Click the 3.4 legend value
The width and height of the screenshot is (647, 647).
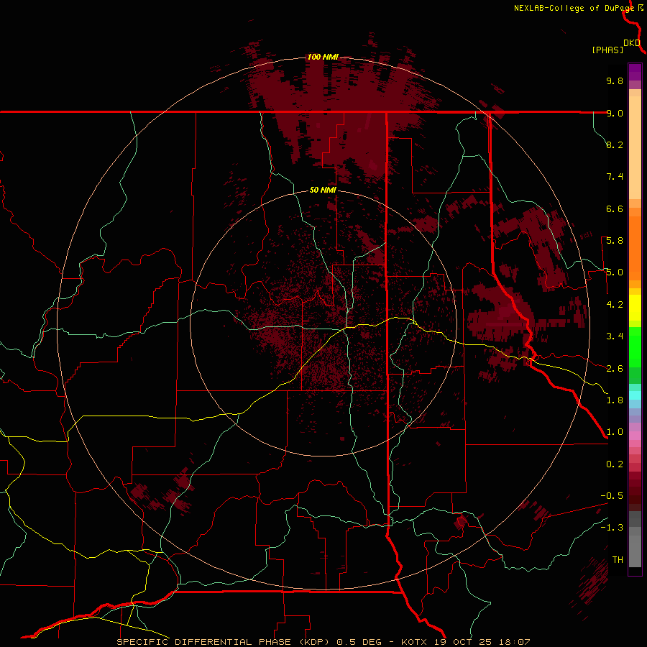(615, 336)
